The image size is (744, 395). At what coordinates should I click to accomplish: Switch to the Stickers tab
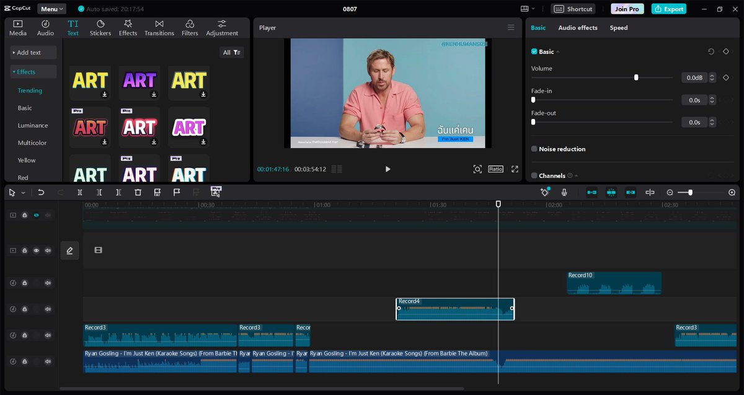coord(100,28)
